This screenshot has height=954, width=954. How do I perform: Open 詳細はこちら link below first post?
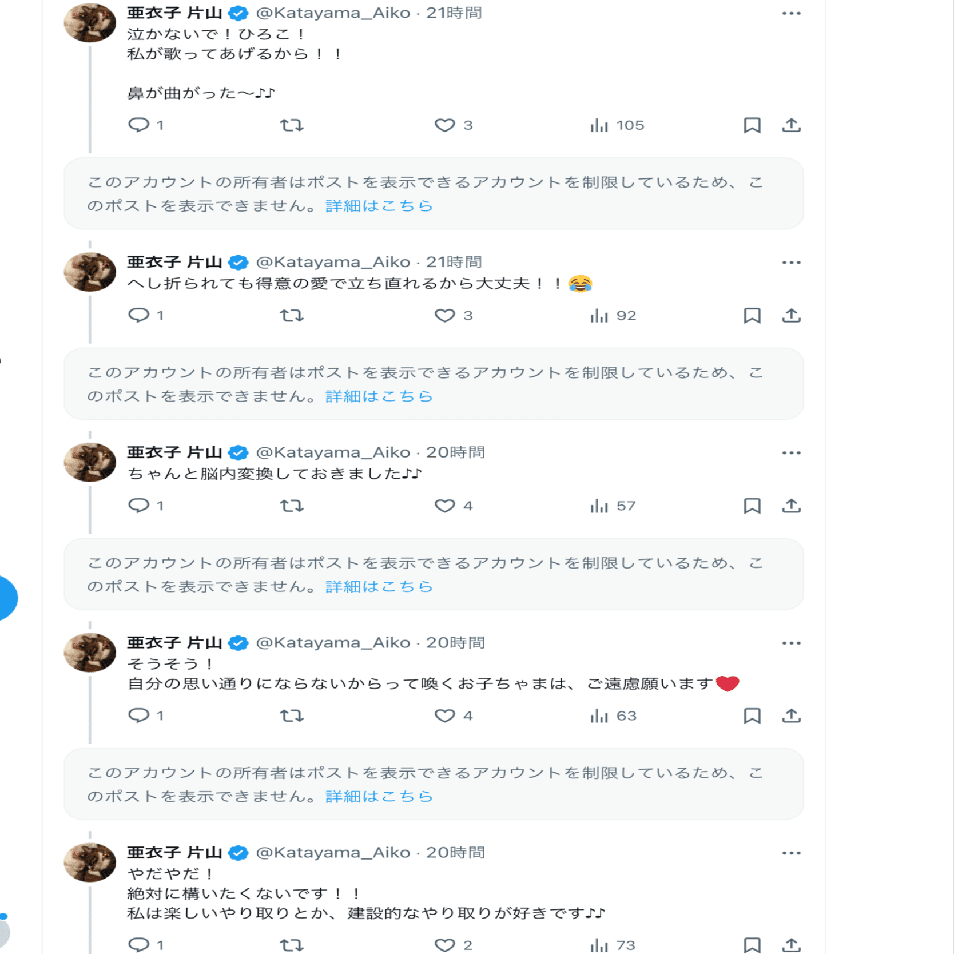point(379,206)
